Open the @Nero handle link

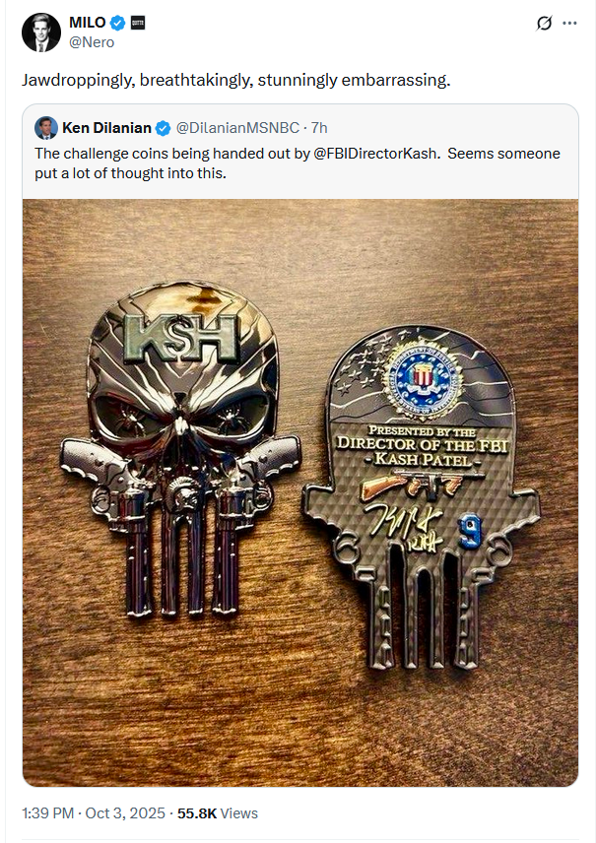[x=92, y=42]
